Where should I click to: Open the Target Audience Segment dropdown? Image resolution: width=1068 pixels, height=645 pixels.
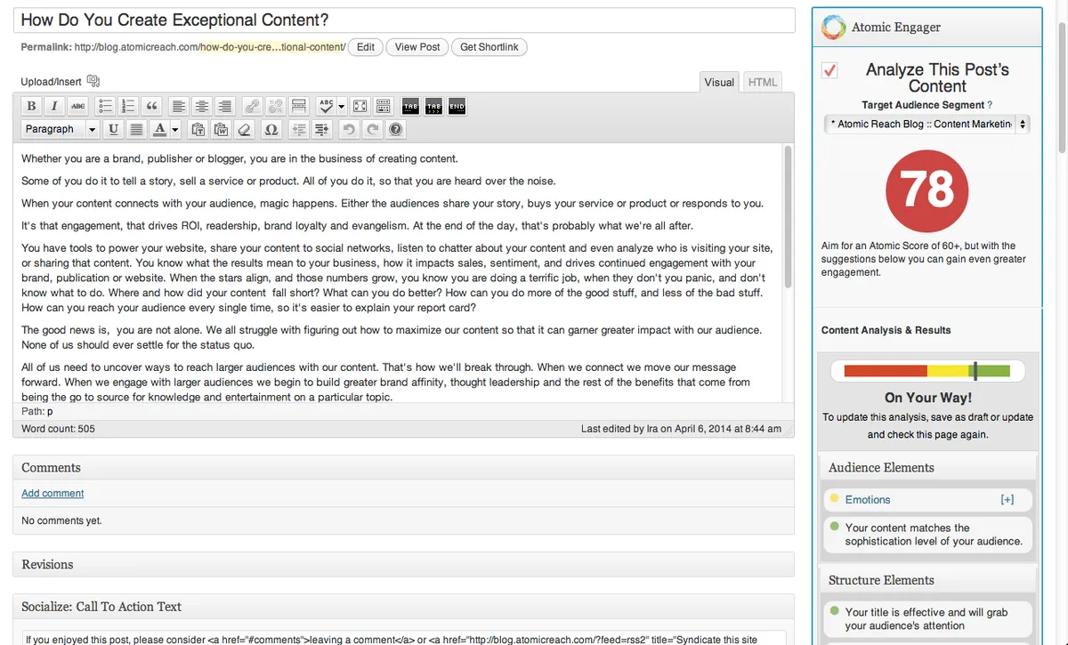pos(927,125)
